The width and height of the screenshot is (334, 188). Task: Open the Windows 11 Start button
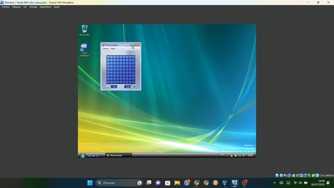[90, 183]
